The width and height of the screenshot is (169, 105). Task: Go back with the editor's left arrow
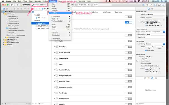(x=36, y=9)
